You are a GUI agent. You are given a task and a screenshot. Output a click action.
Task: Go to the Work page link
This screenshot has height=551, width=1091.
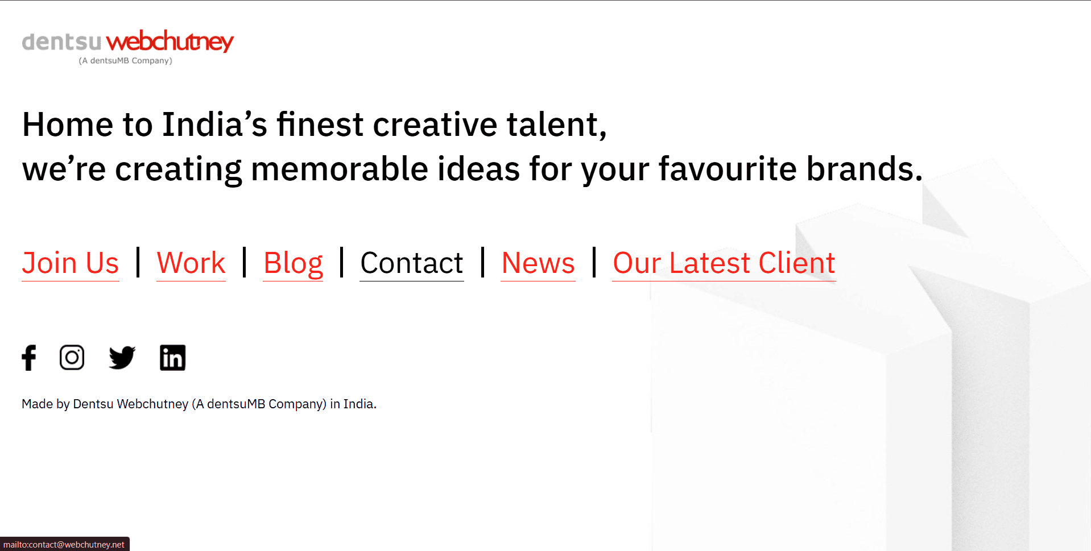191,263
